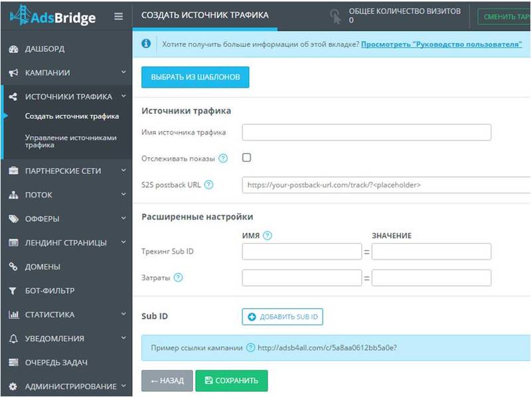Open Управление источниками трафика submenu item
Image resolution: width=531 pixels, height=397 pixels.
click(70, 141)
